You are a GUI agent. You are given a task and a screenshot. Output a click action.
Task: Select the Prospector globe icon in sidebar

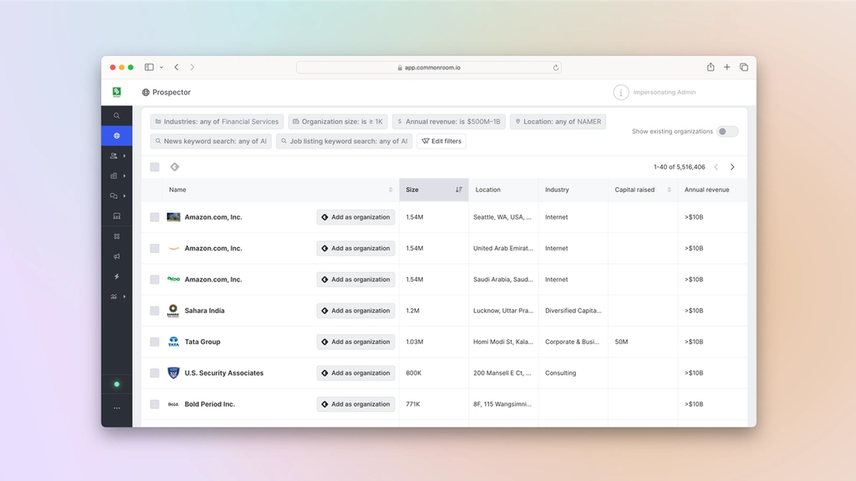[x=116, y=136]
